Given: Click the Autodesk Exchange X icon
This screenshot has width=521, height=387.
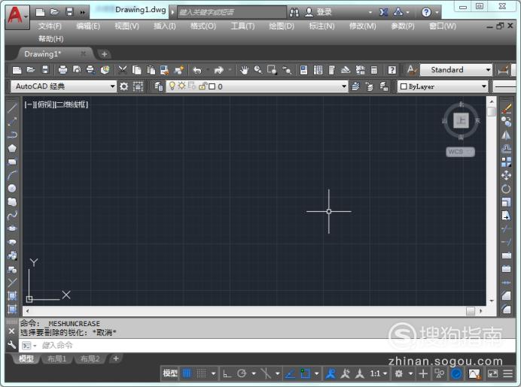Looking at the screenshot, I should click(x=383, y=13).
